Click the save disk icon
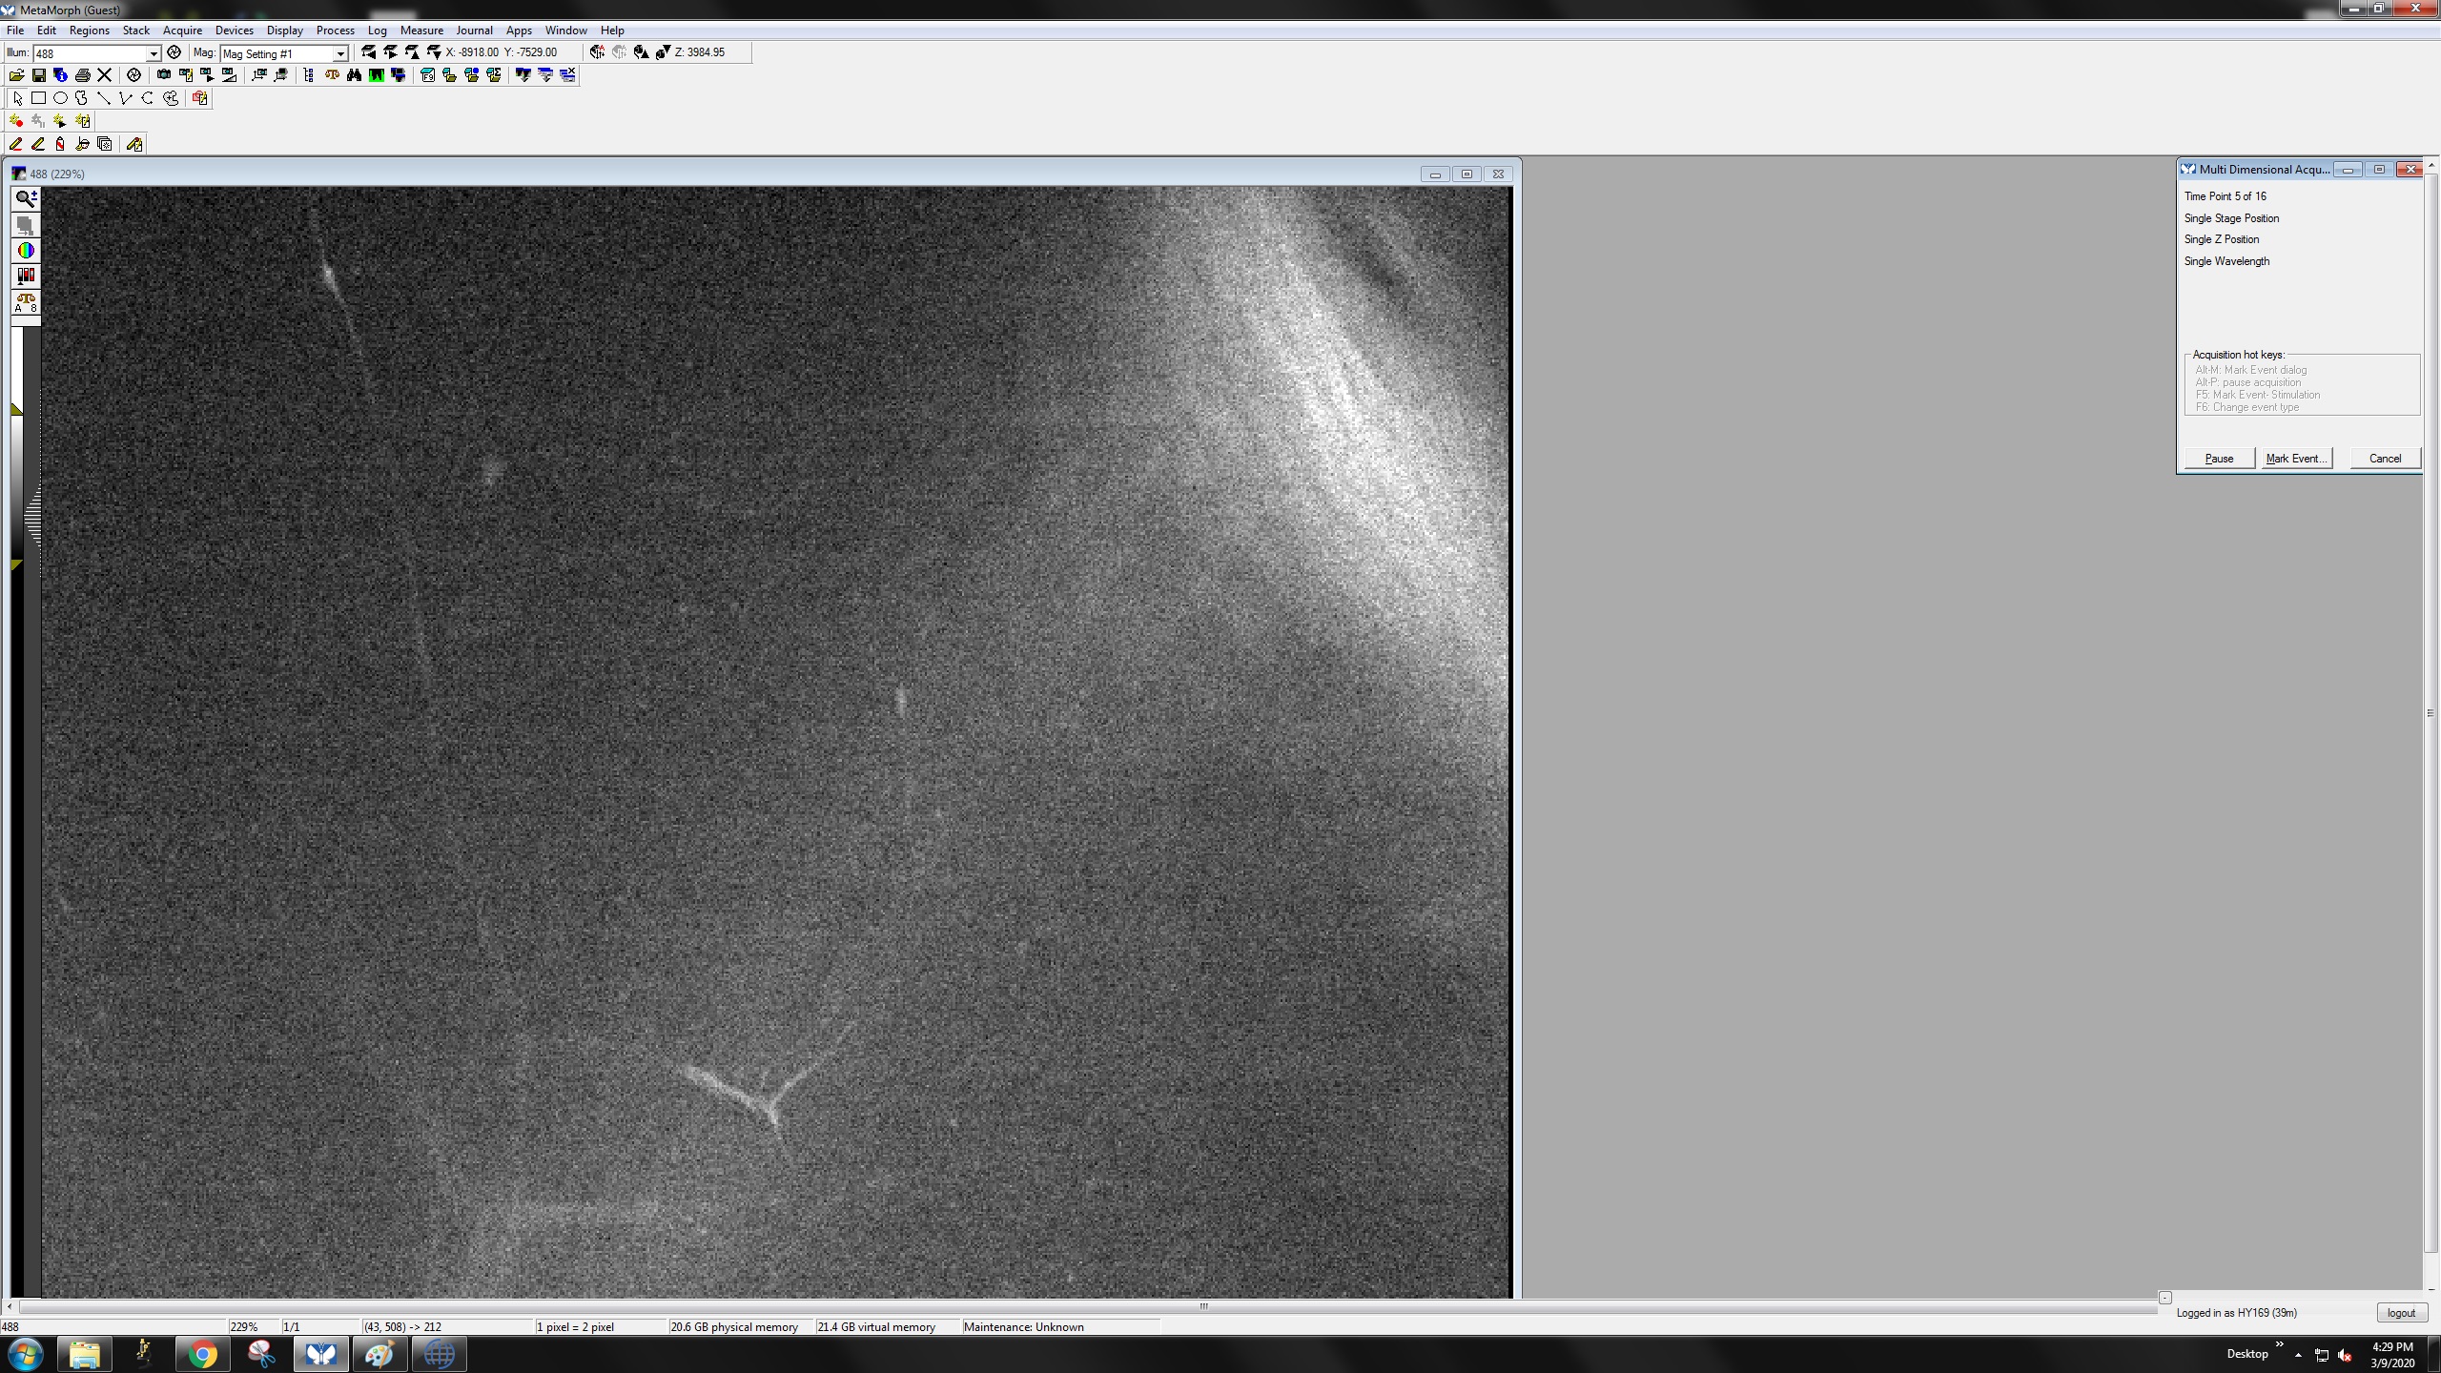Image resolution: width=2441 pixels, height=1373 pixels. (38, 75)
